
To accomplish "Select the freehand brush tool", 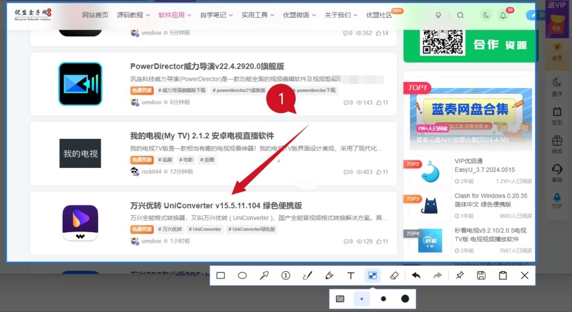I will coord(308,276).
